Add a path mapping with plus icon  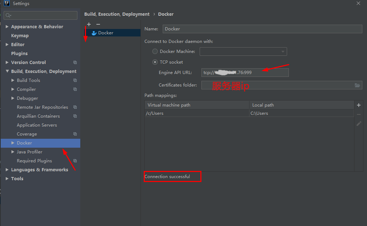click(358, 105)
